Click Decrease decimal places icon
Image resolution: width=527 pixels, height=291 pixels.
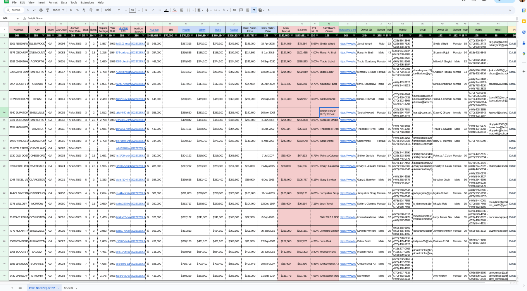84,10
